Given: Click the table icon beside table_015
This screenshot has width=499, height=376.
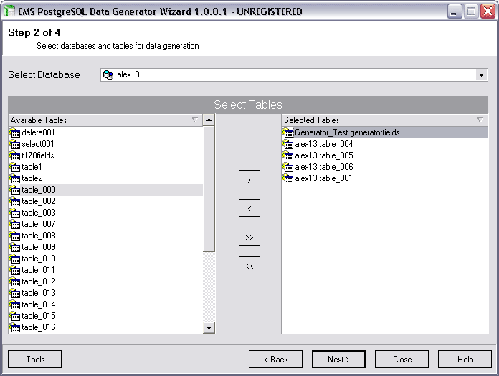Looking at the screenshot, I should (14, 316).
